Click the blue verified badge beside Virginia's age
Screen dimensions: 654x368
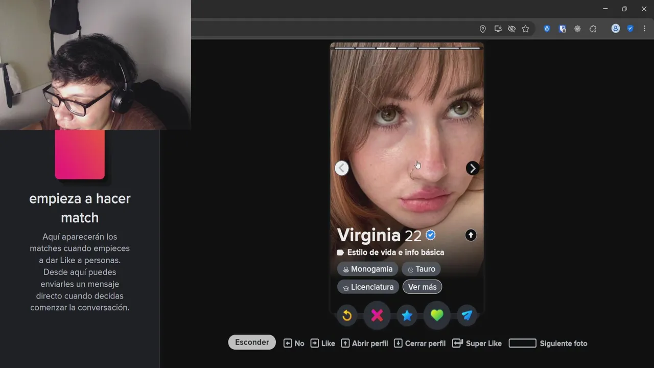431,235
